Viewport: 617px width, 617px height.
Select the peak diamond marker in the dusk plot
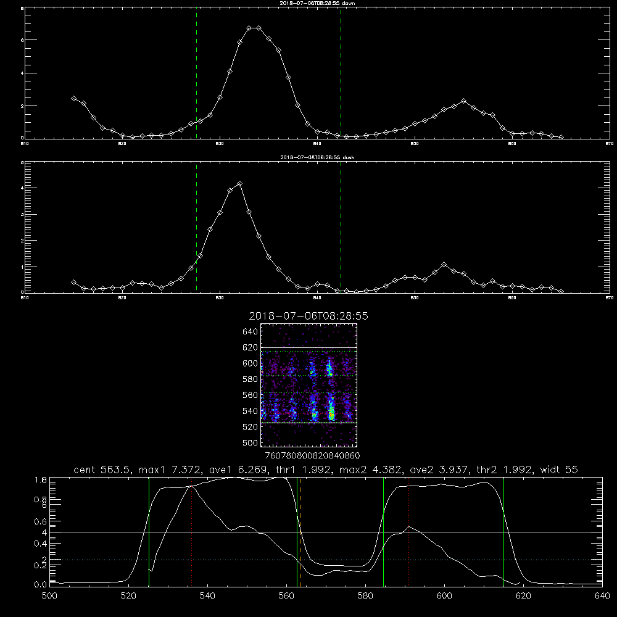pos(239,184)
